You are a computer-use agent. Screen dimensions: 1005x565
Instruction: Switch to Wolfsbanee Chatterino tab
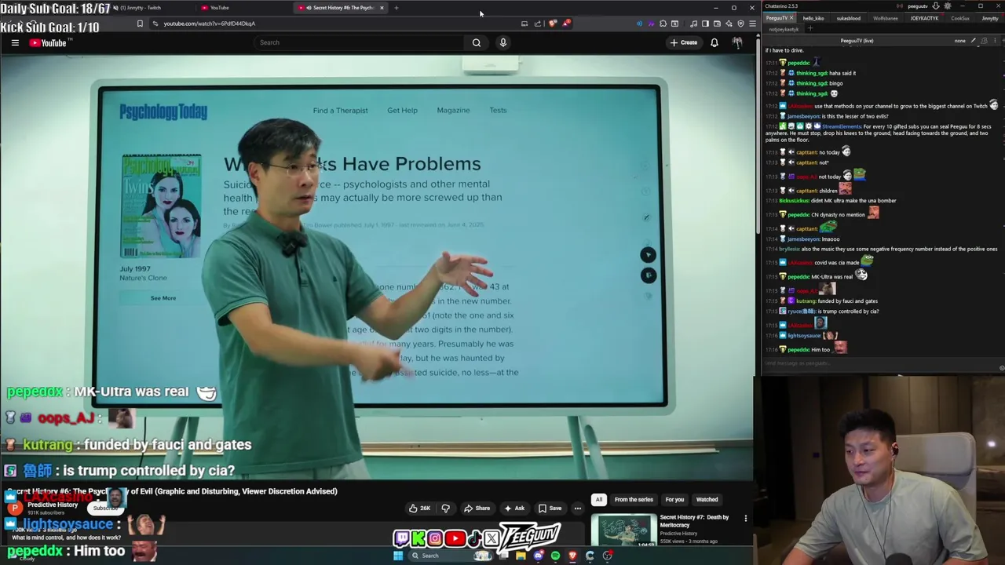click(885, 18)
